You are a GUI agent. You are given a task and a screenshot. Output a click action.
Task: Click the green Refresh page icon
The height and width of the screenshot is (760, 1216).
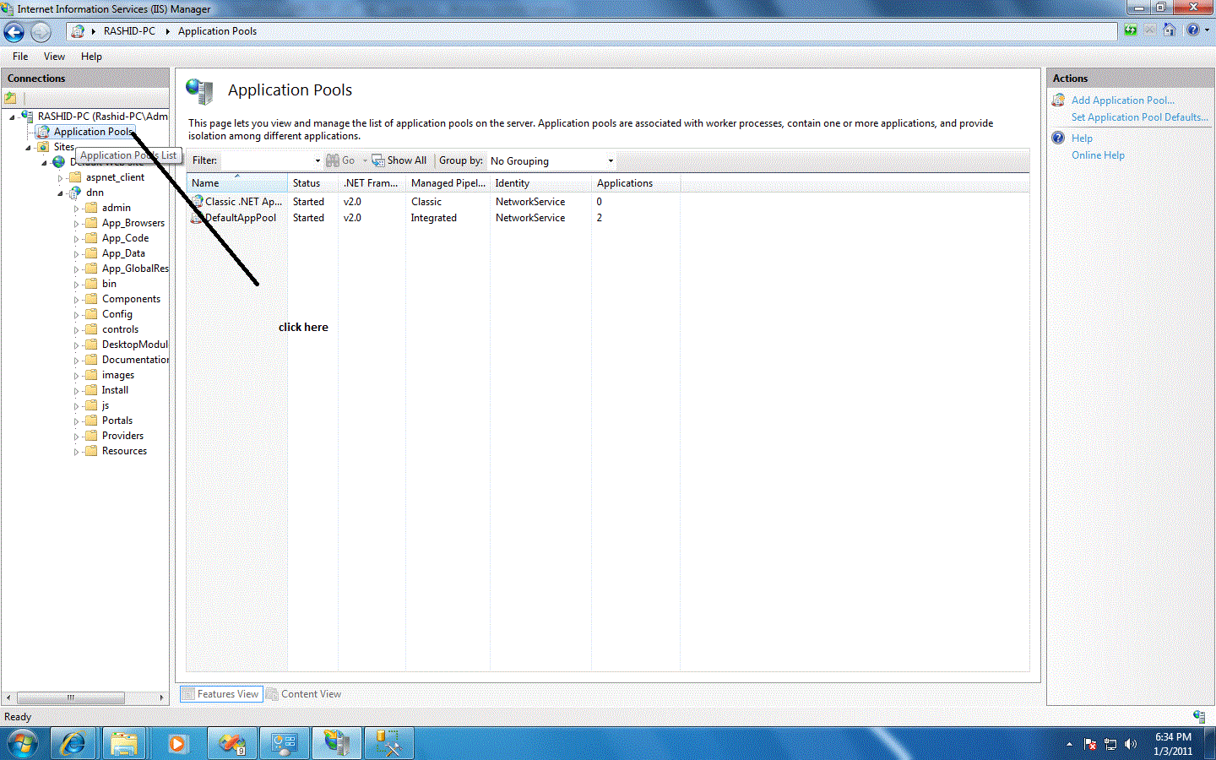point(1131,30)
